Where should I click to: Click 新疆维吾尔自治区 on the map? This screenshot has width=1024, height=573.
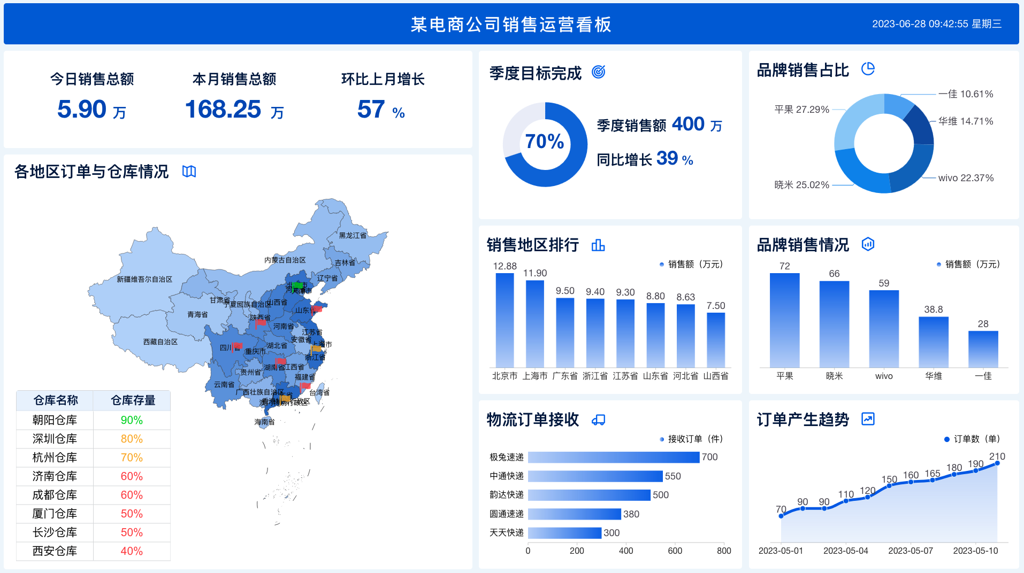coord(144,280)
